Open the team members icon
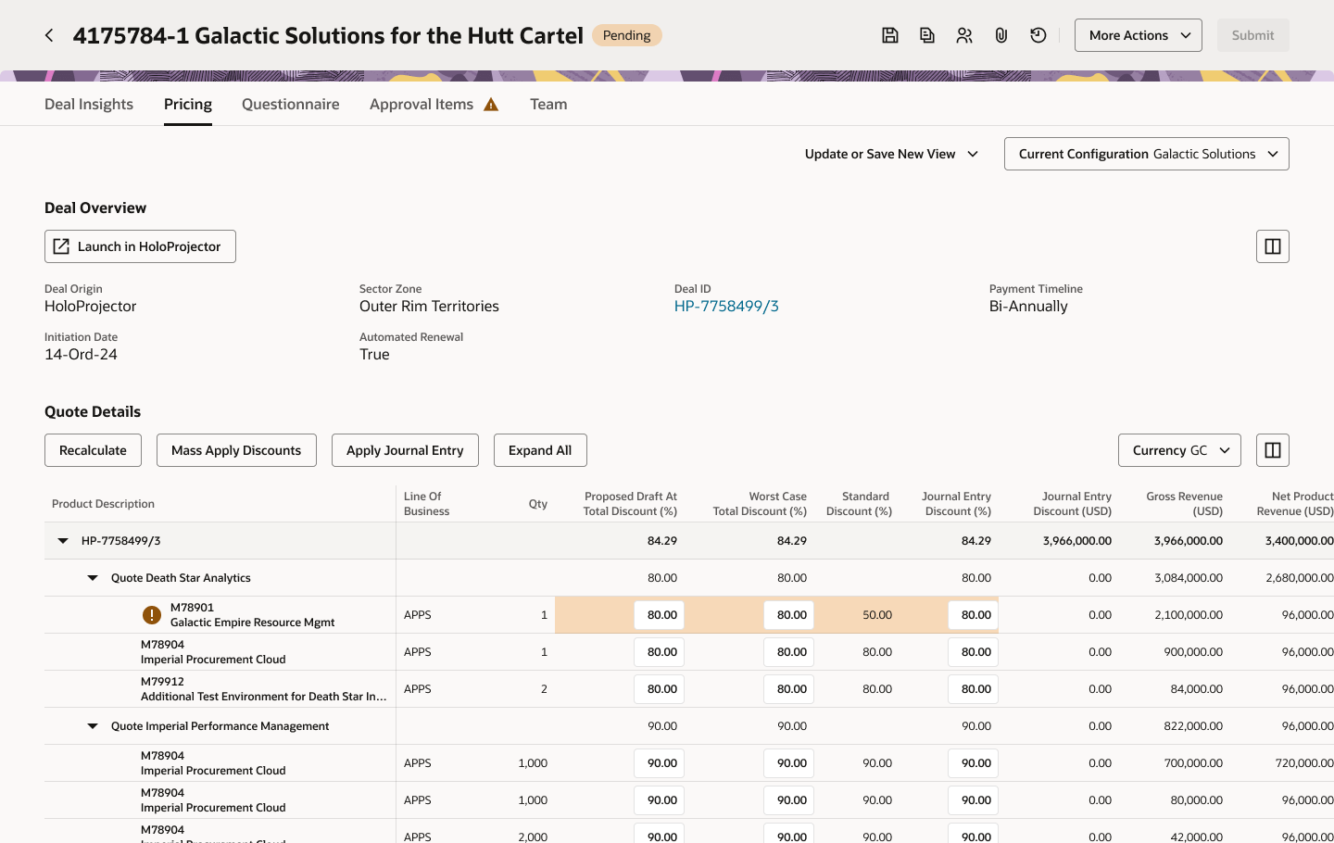 click(x=964, y=35)
